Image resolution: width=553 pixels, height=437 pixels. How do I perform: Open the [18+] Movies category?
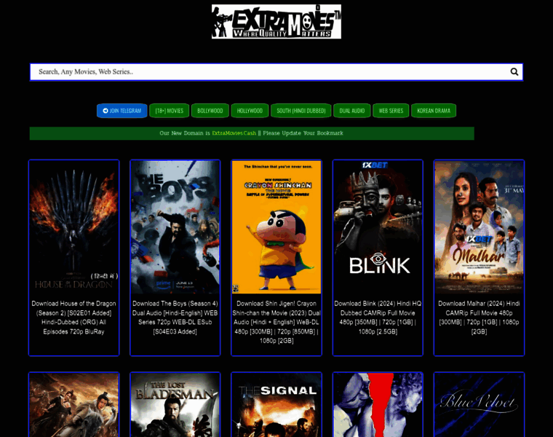pyautogui.click(x=170, y=111)
